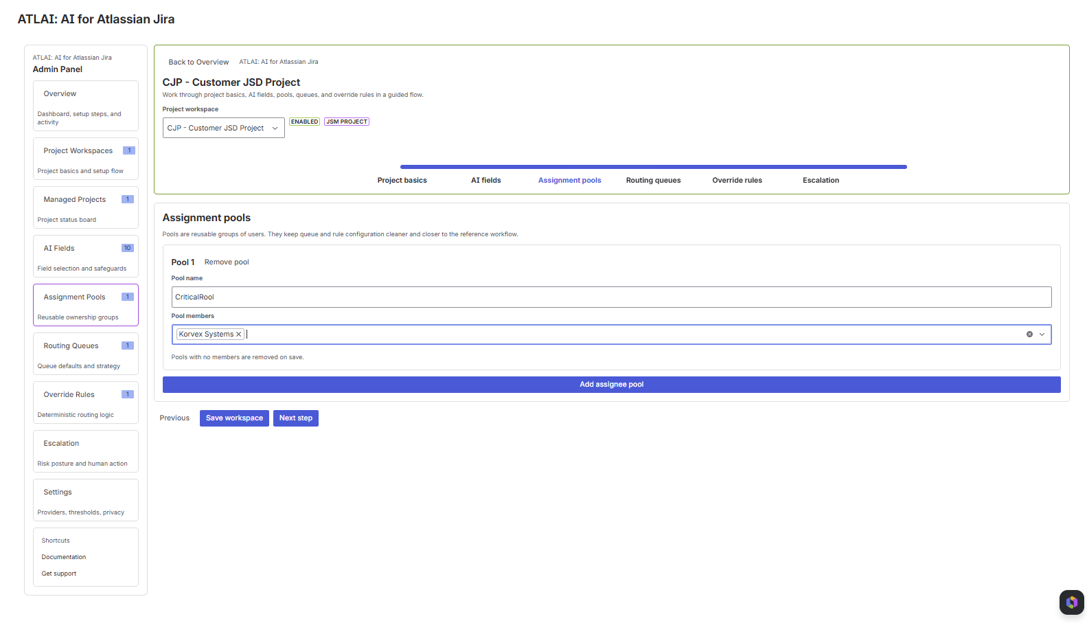Go to the Project basics step
Image resolution: width=1087 pixels, height=623 pixels.
click(x=402, y=181)
